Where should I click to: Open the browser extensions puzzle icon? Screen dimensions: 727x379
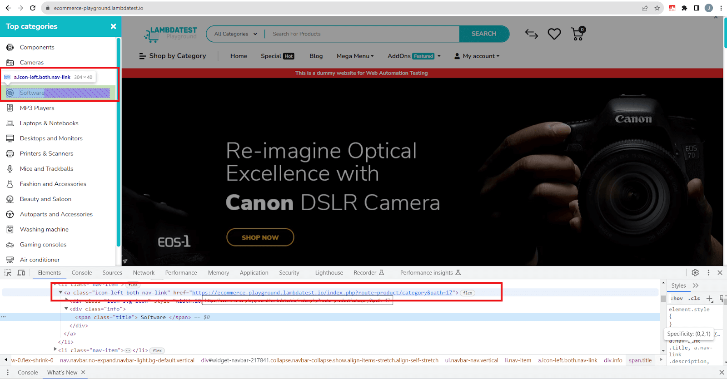pyautogui.click(x=684, y=8)
